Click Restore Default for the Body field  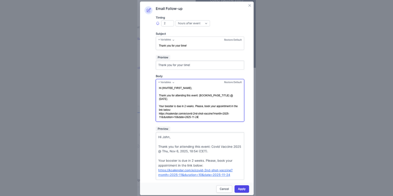pos(233,82)
